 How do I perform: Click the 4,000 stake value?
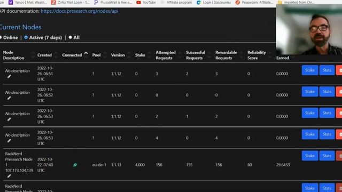(139, 165)
